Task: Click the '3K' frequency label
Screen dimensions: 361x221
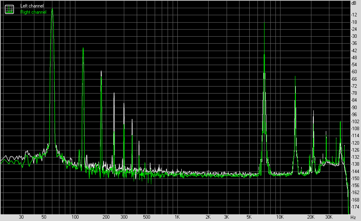Action: 226,217
